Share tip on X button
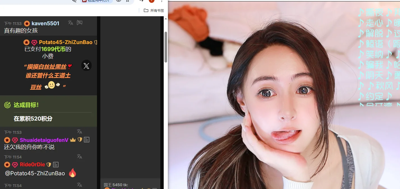The image size is (400, 189). (x=86, y=66)
